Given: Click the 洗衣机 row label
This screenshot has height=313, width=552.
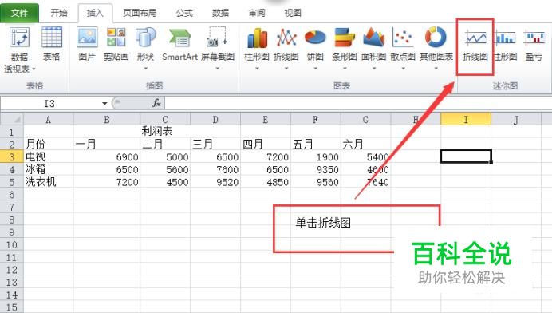Looking at the screenshot, I should click(x=48, y=182).
